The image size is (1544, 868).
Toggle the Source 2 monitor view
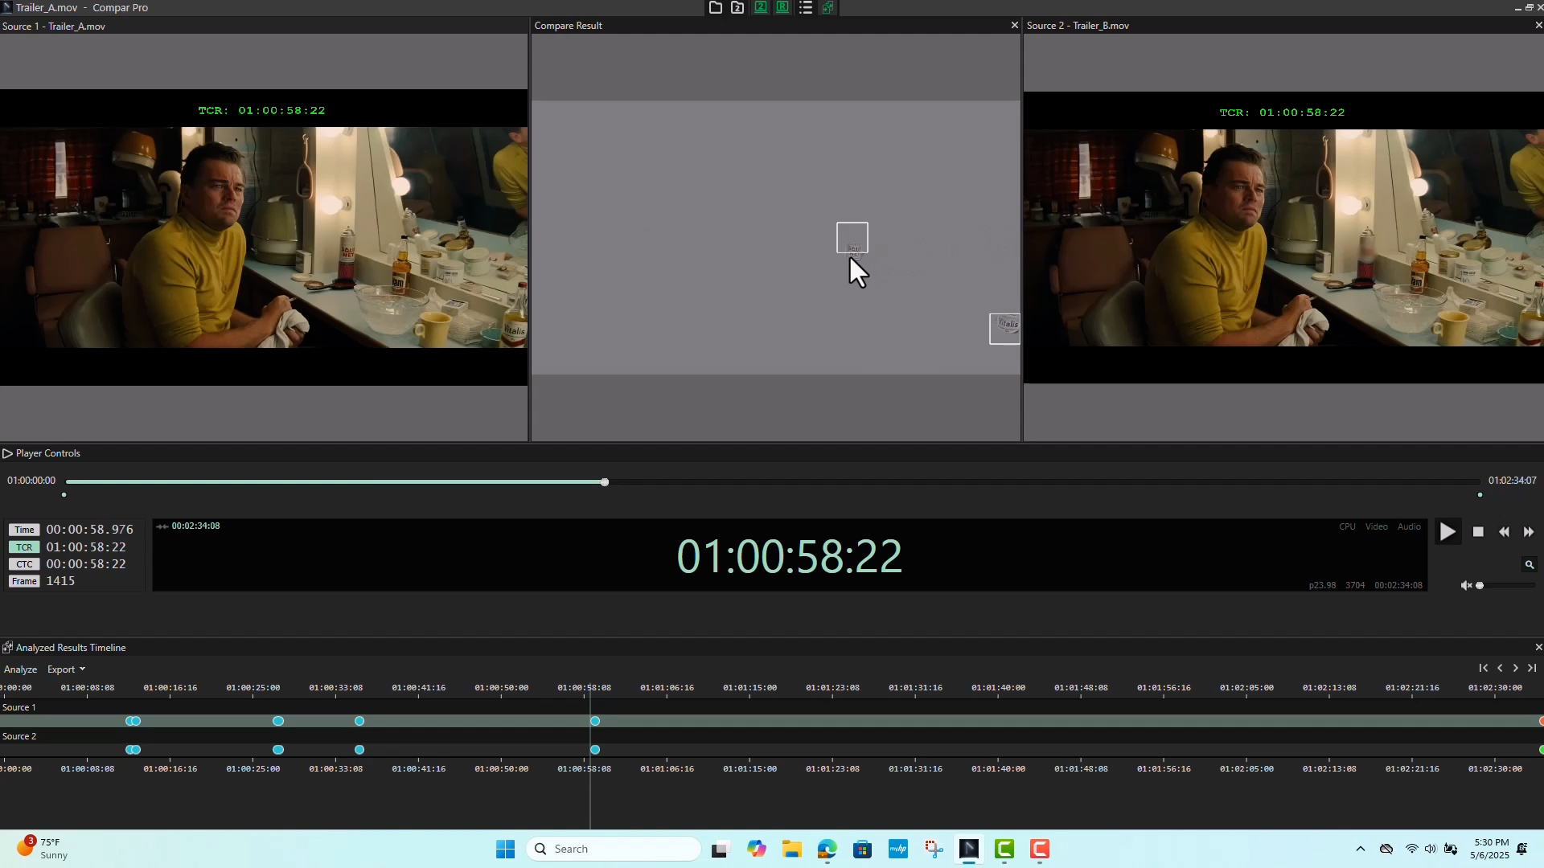(x=760, y=8)
